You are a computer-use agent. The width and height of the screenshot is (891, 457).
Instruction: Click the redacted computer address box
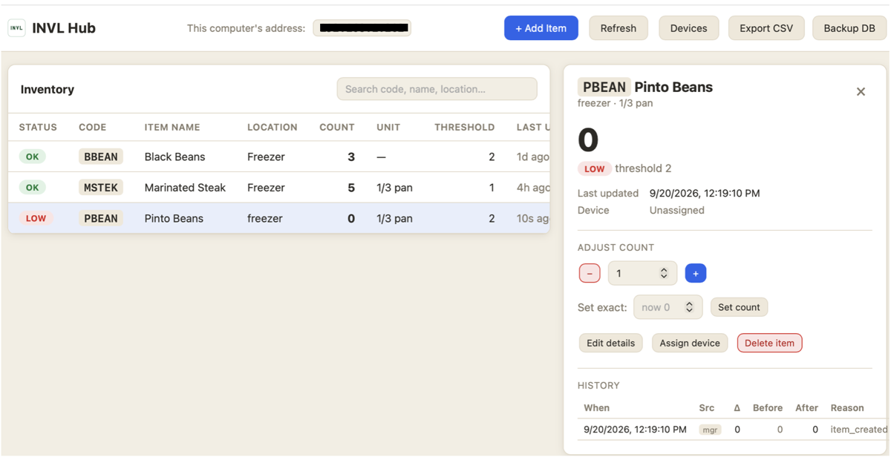362,28
